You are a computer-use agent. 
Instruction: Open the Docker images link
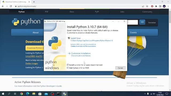(32, 63)
